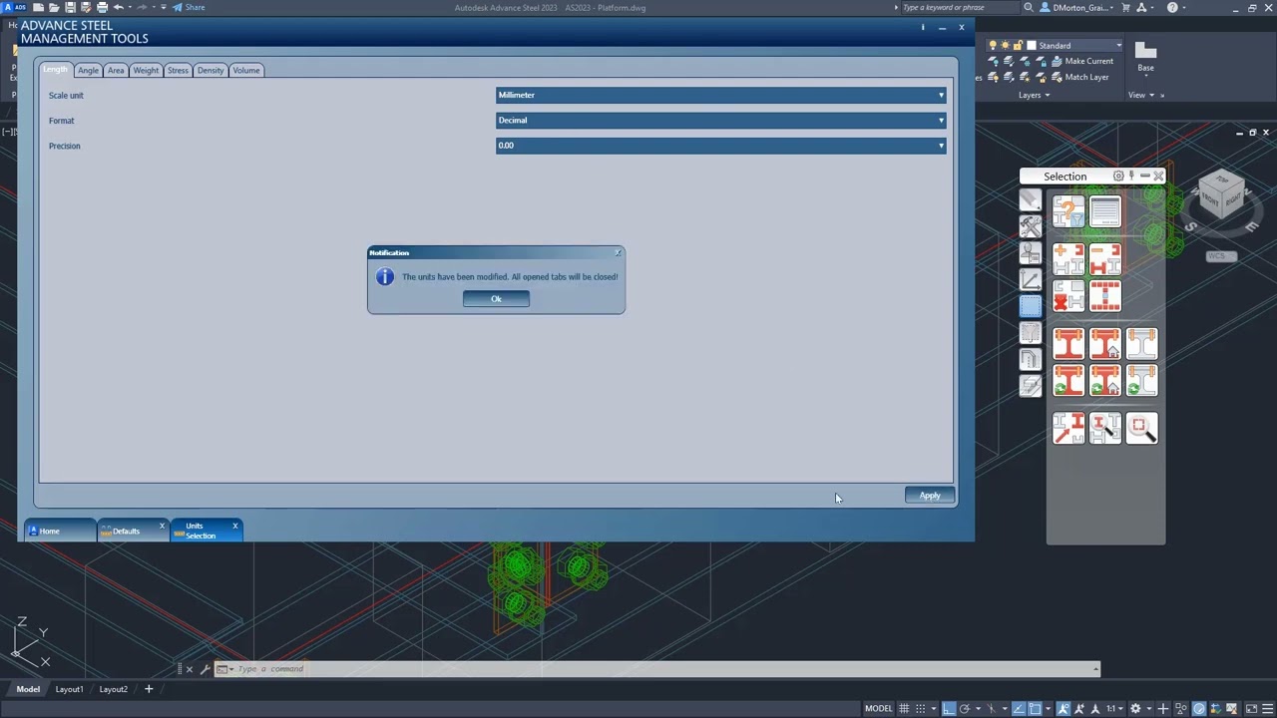
Task: Click add objects to selection icon
Action: click(1068, 259)
